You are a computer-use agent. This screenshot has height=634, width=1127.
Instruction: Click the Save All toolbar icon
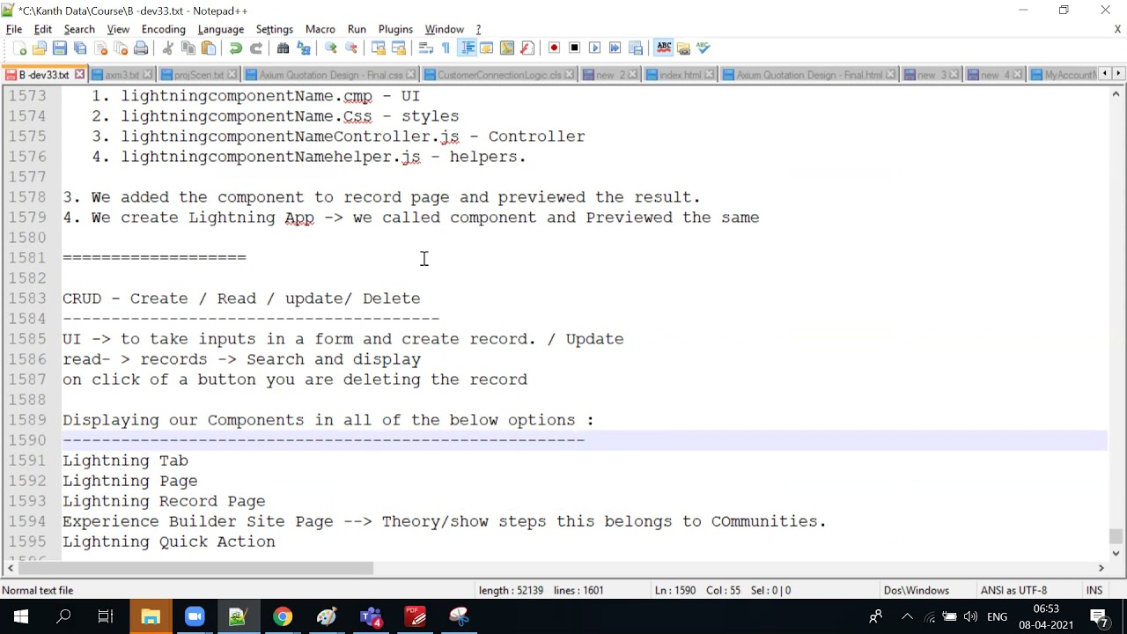tap(80, 48)
